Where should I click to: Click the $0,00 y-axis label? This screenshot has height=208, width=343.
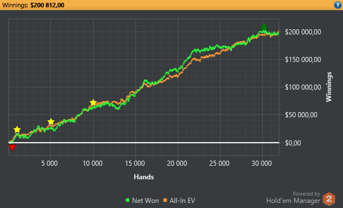click(293, 143)
